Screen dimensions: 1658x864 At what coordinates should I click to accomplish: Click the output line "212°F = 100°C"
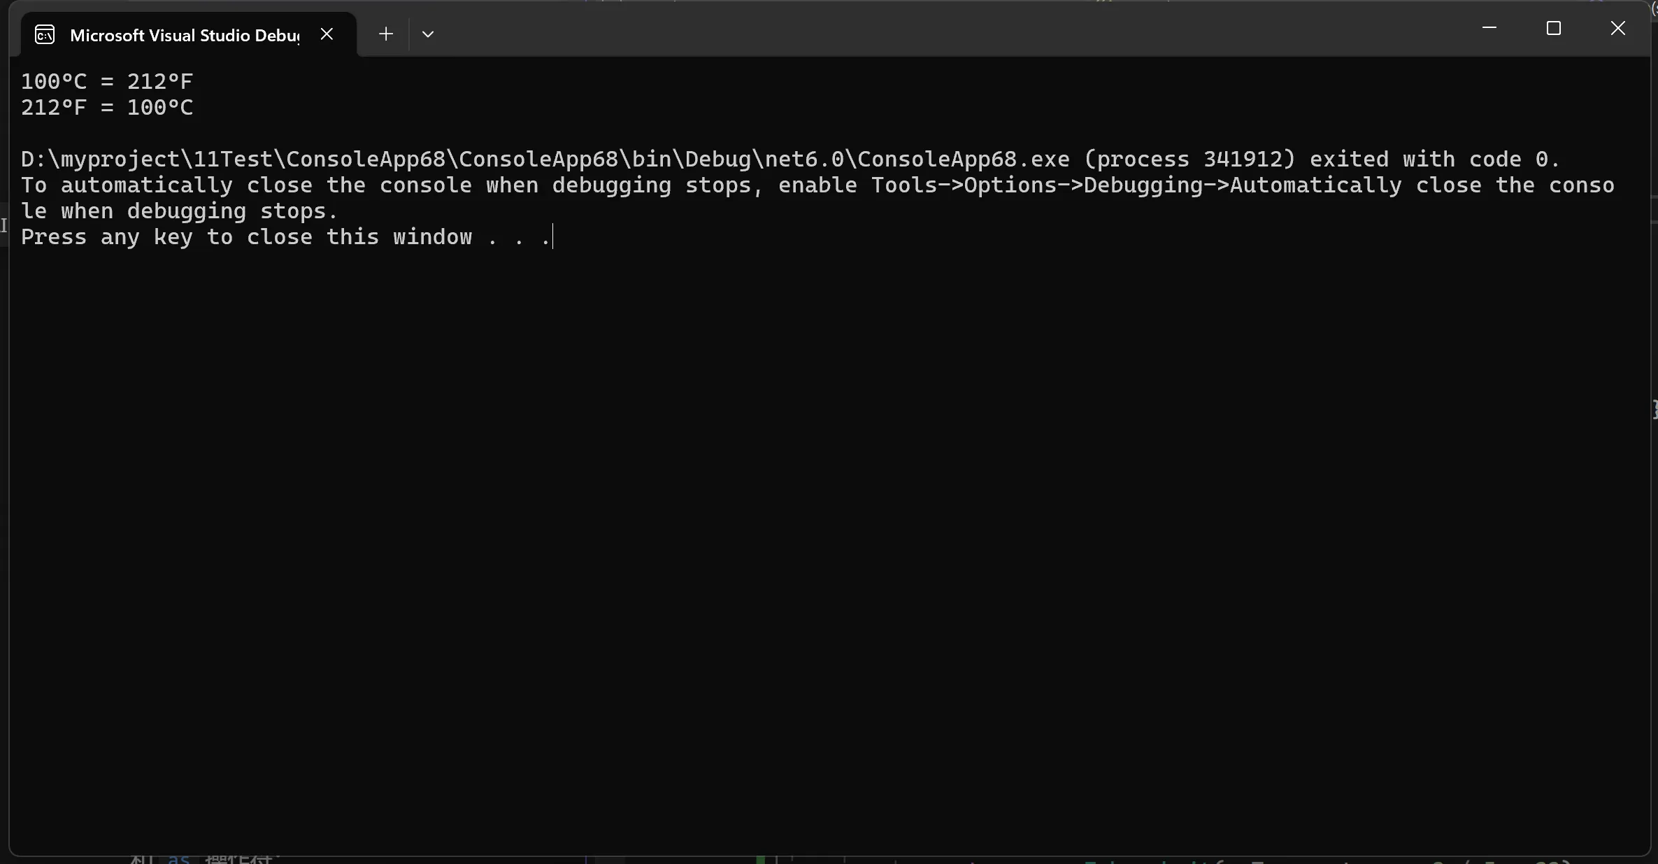[106, 107]
